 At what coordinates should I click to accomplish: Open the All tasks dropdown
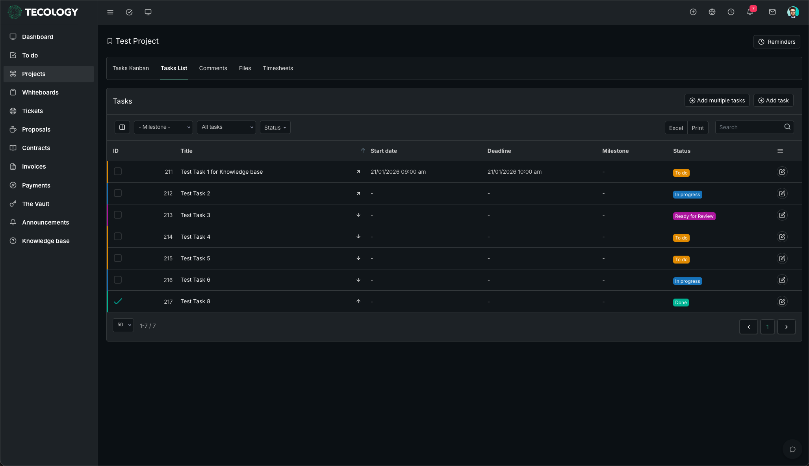[226, 127]
